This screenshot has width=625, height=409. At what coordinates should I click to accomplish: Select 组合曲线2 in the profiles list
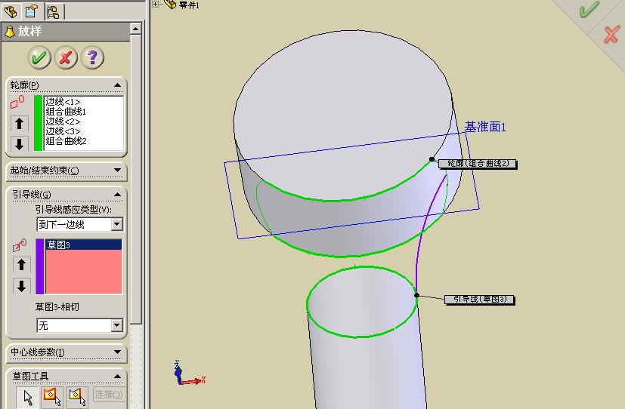(x=66, y=141)
